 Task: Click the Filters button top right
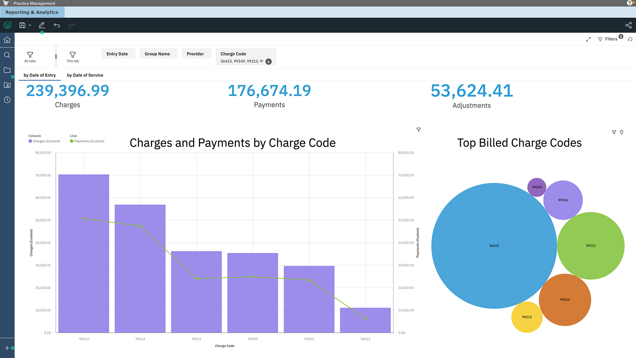(x=611, y=39)
